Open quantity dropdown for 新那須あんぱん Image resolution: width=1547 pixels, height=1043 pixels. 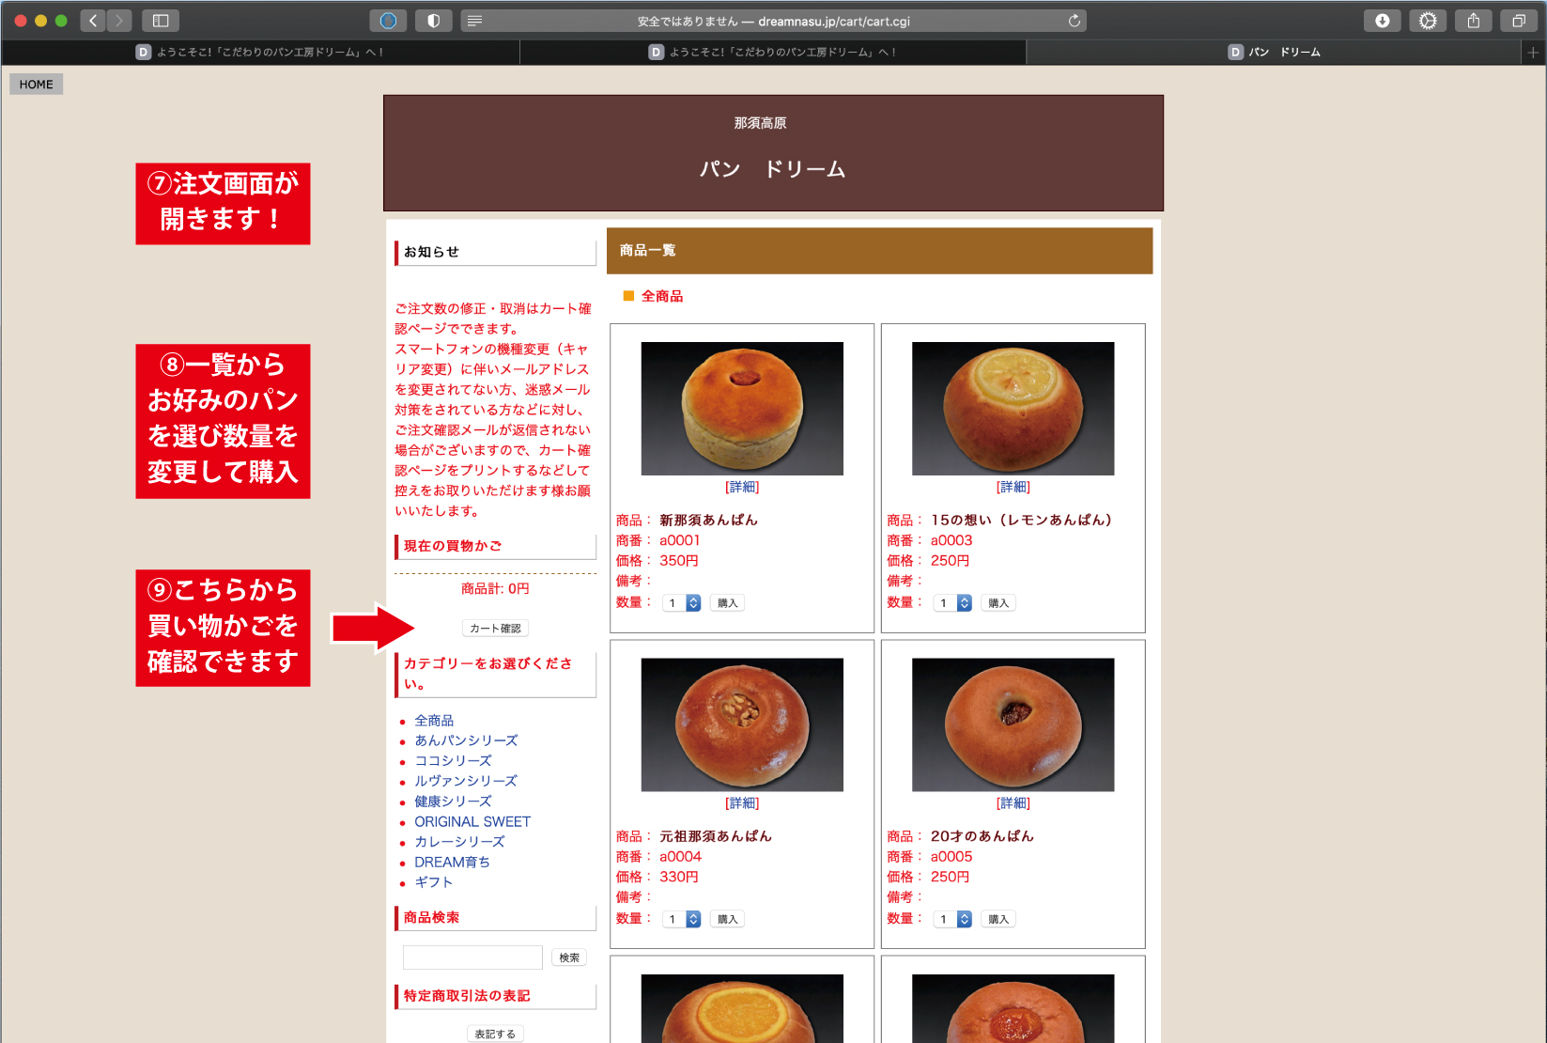point(683,603)
